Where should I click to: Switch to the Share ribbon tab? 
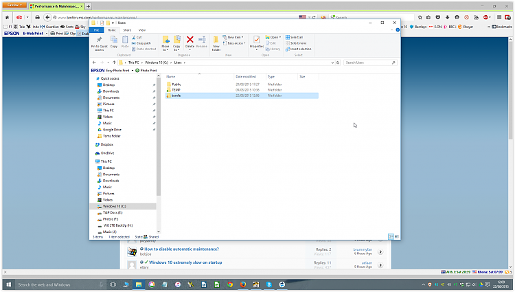[x=127, y=30]
